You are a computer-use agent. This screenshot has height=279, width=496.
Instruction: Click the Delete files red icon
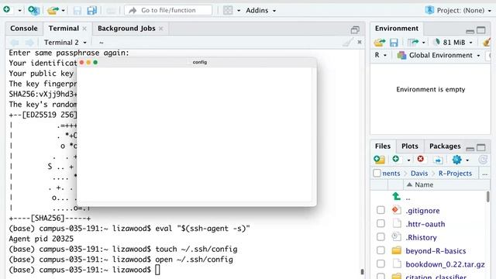(420, 159)
